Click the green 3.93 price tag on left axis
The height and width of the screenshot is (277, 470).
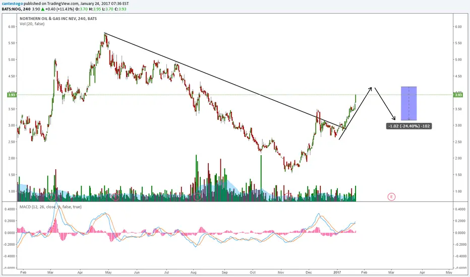click(x=12, y=95)
